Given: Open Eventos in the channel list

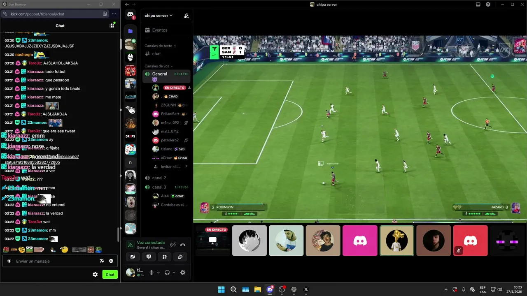Looking at the screenshot, I should click(x=166, y=30).
